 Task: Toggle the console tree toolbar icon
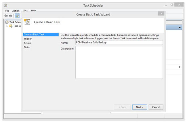pyautogui.click(x=17, y=16)
